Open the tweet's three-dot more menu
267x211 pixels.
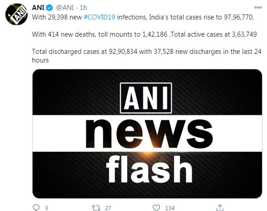click(258, 8)
